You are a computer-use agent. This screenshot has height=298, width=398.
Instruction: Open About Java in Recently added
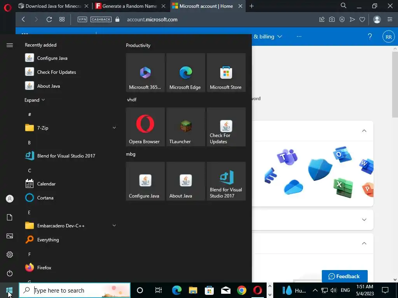pos(71,86)
